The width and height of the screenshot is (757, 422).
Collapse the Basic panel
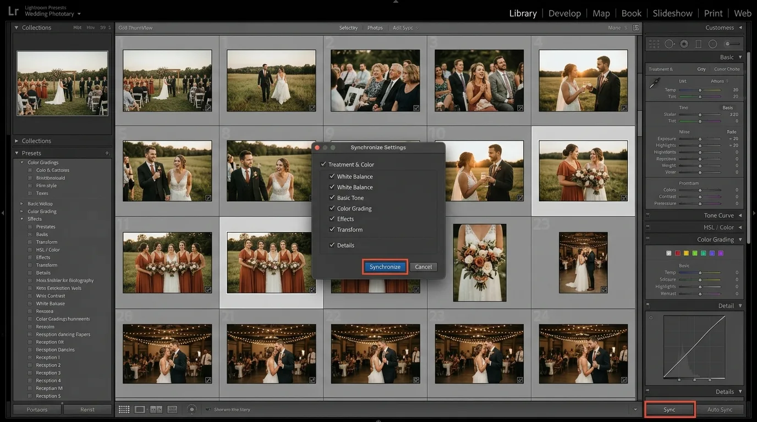[x=740, y=57]
